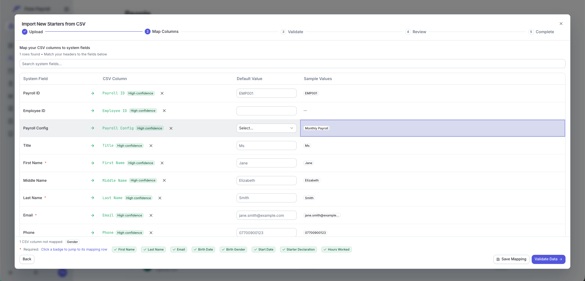
Task: Select the Complete step
Action: (x=541, y=32)
